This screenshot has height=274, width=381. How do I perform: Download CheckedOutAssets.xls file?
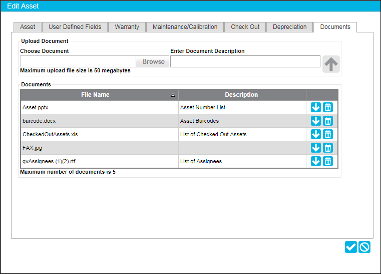[315, 134]
